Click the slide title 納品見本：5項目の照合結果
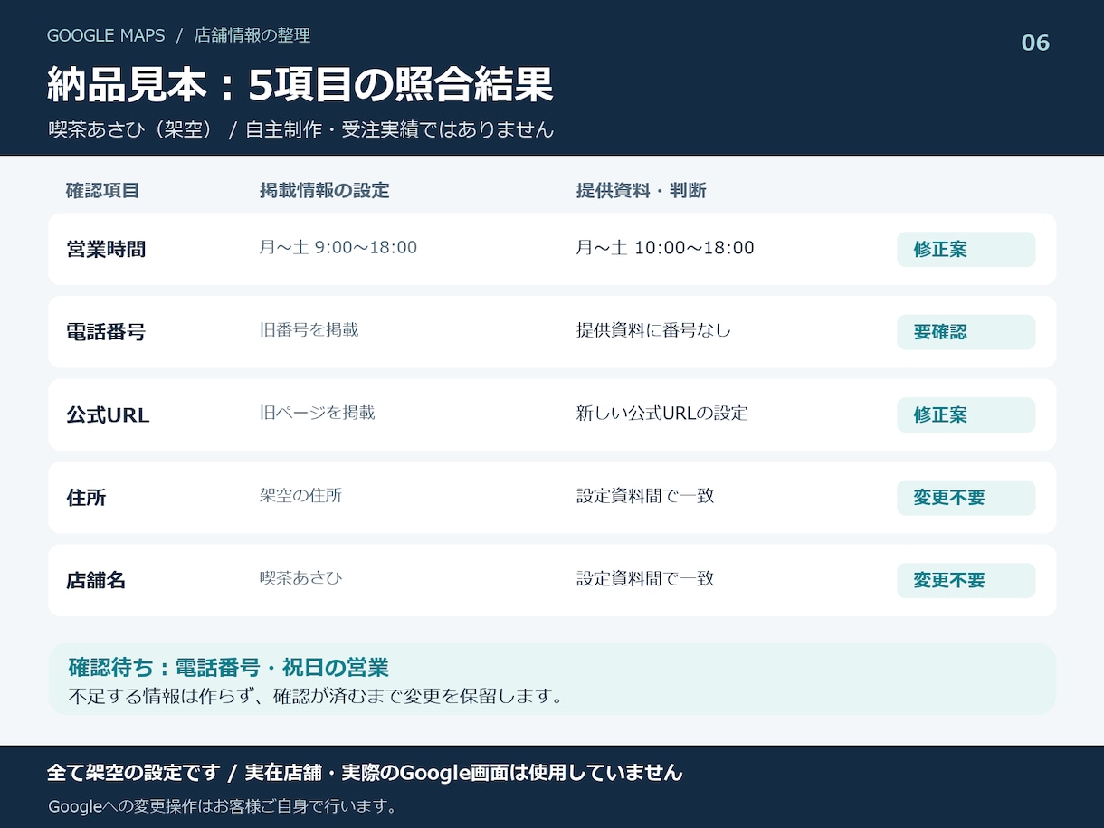The height and width of the screenshot is (828, 1104). (300, 85)
